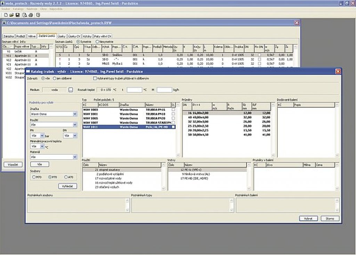Expand the DN filter dropdown

(75, 136)
